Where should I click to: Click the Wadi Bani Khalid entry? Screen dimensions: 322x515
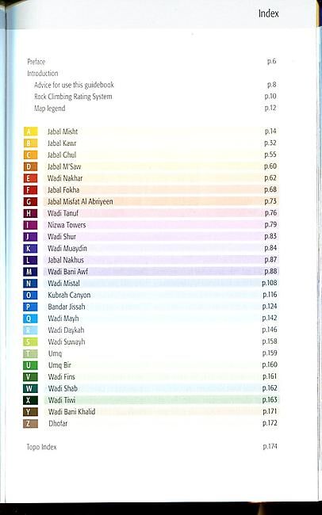tap(72, 412)
